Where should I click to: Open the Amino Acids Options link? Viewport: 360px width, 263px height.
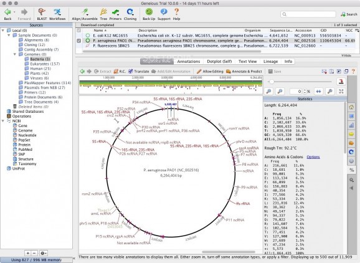pos(313,157)
